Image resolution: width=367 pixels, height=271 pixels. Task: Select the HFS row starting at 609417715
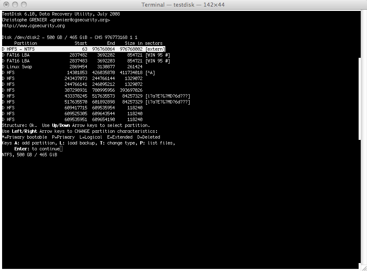click(x=72, y=108)
